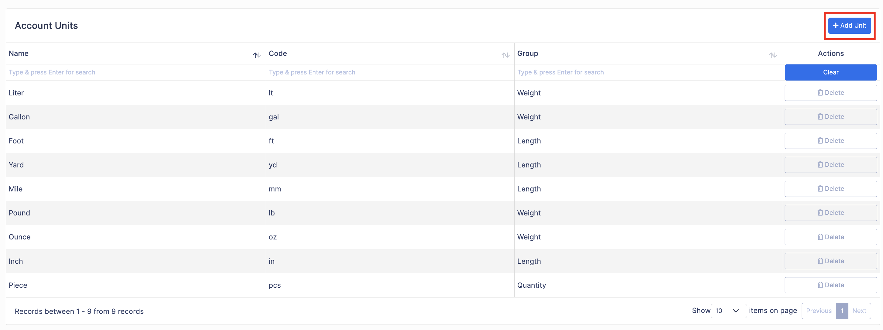
Task: Select the Ounce name cell
Action: [x=136, y=237]
